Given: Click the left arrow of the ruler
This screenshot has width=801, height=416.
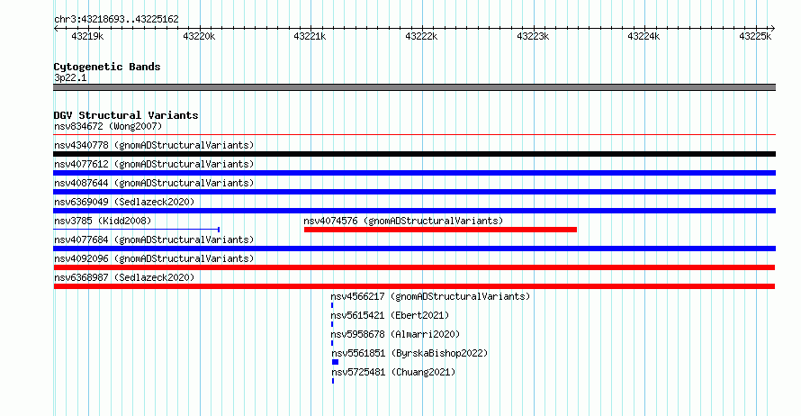Looking at the screenshot, I should pos(56,29).
